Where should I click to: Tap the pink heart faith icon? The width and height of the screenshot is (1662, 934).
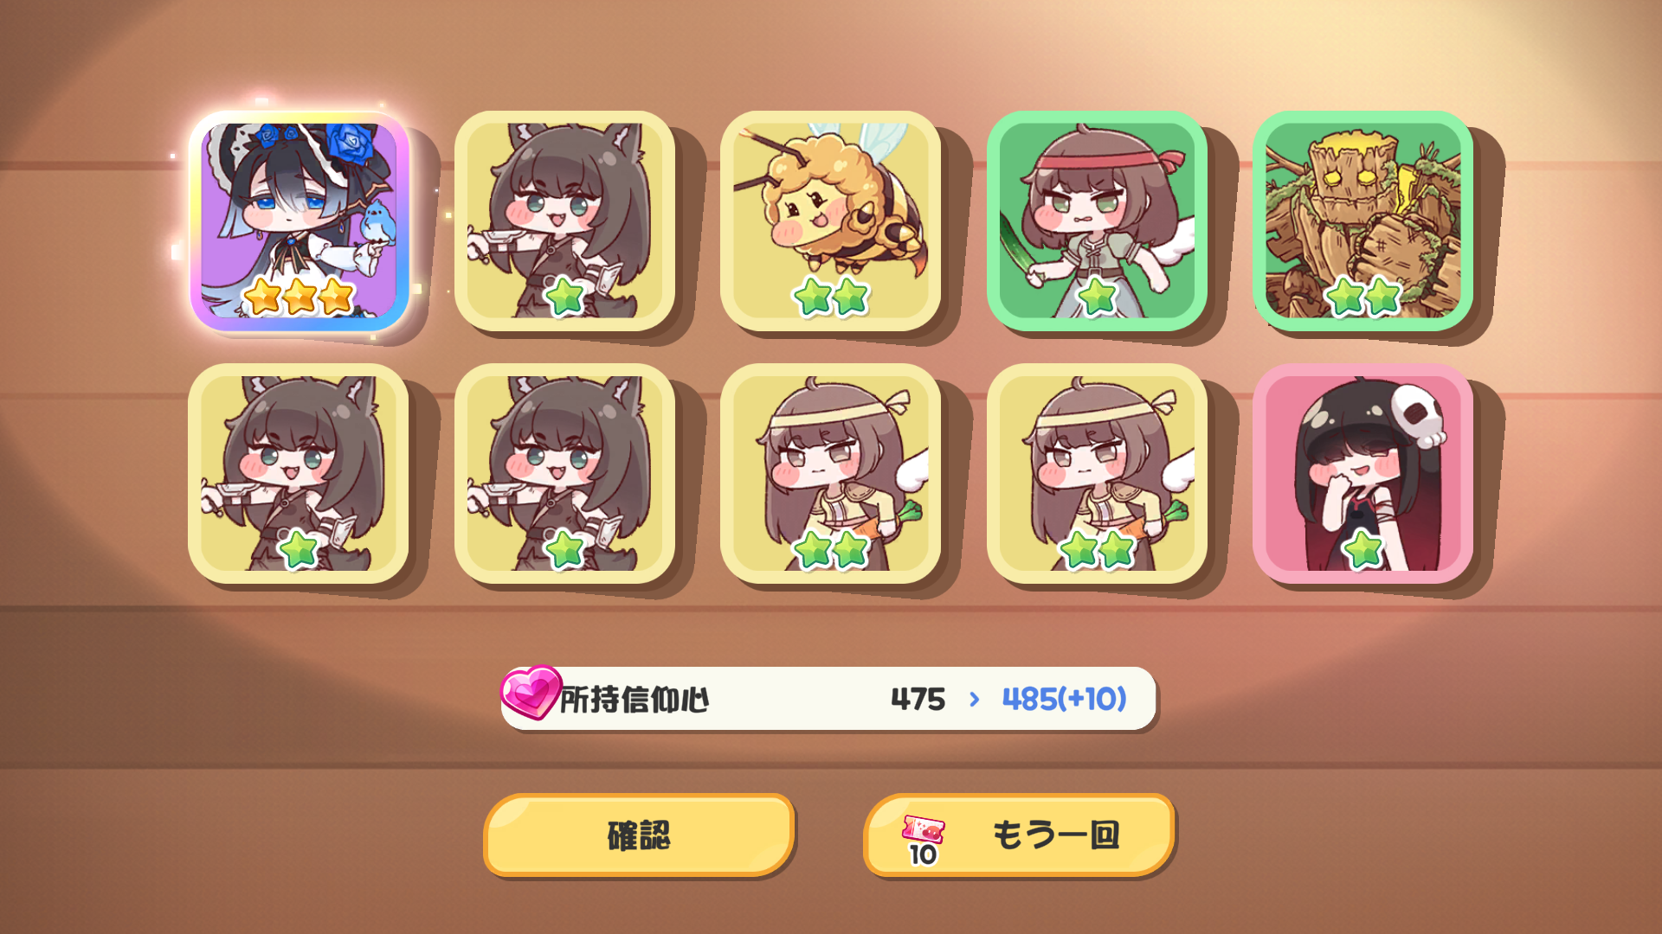tap(531, 692)
